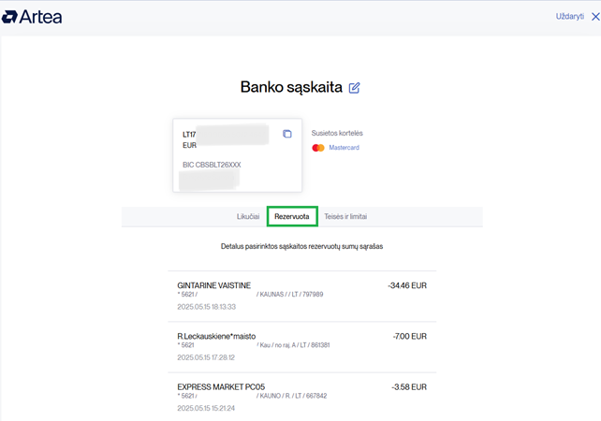Click the -7.00 EUR amount
The height and width of the screenshot is (421, 601).
[410, 337]
